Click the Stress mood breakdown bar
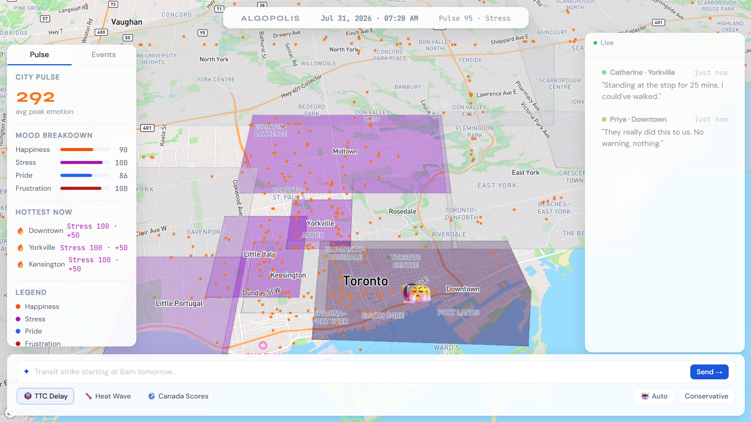The height and width of the screenshot is (422, 751). [85, 162]
